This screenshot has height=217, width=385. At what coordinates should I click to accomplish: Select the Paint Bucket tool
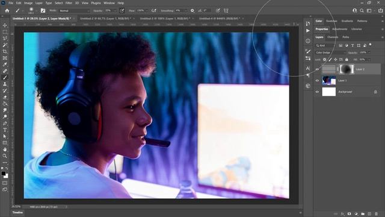(x=5, y=104)
